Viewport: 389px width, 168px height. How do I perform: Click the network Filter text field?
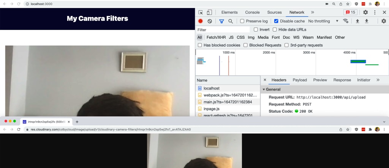(223, 30)
